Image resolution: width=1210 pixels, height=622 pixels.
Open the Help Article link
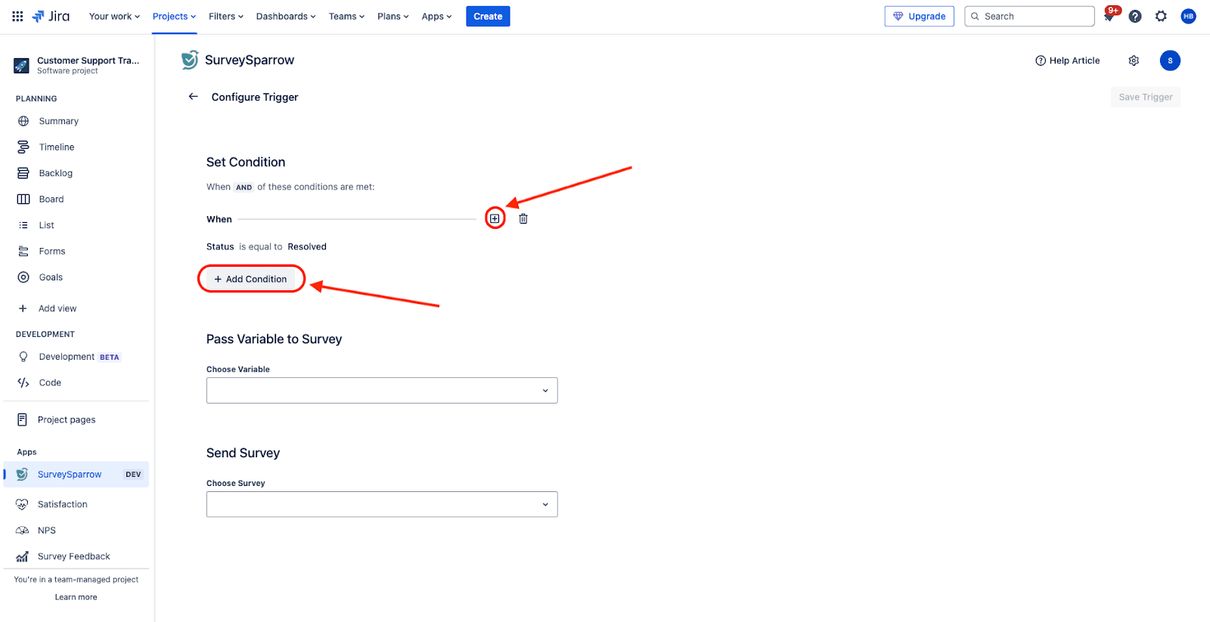click(1068, 60)
